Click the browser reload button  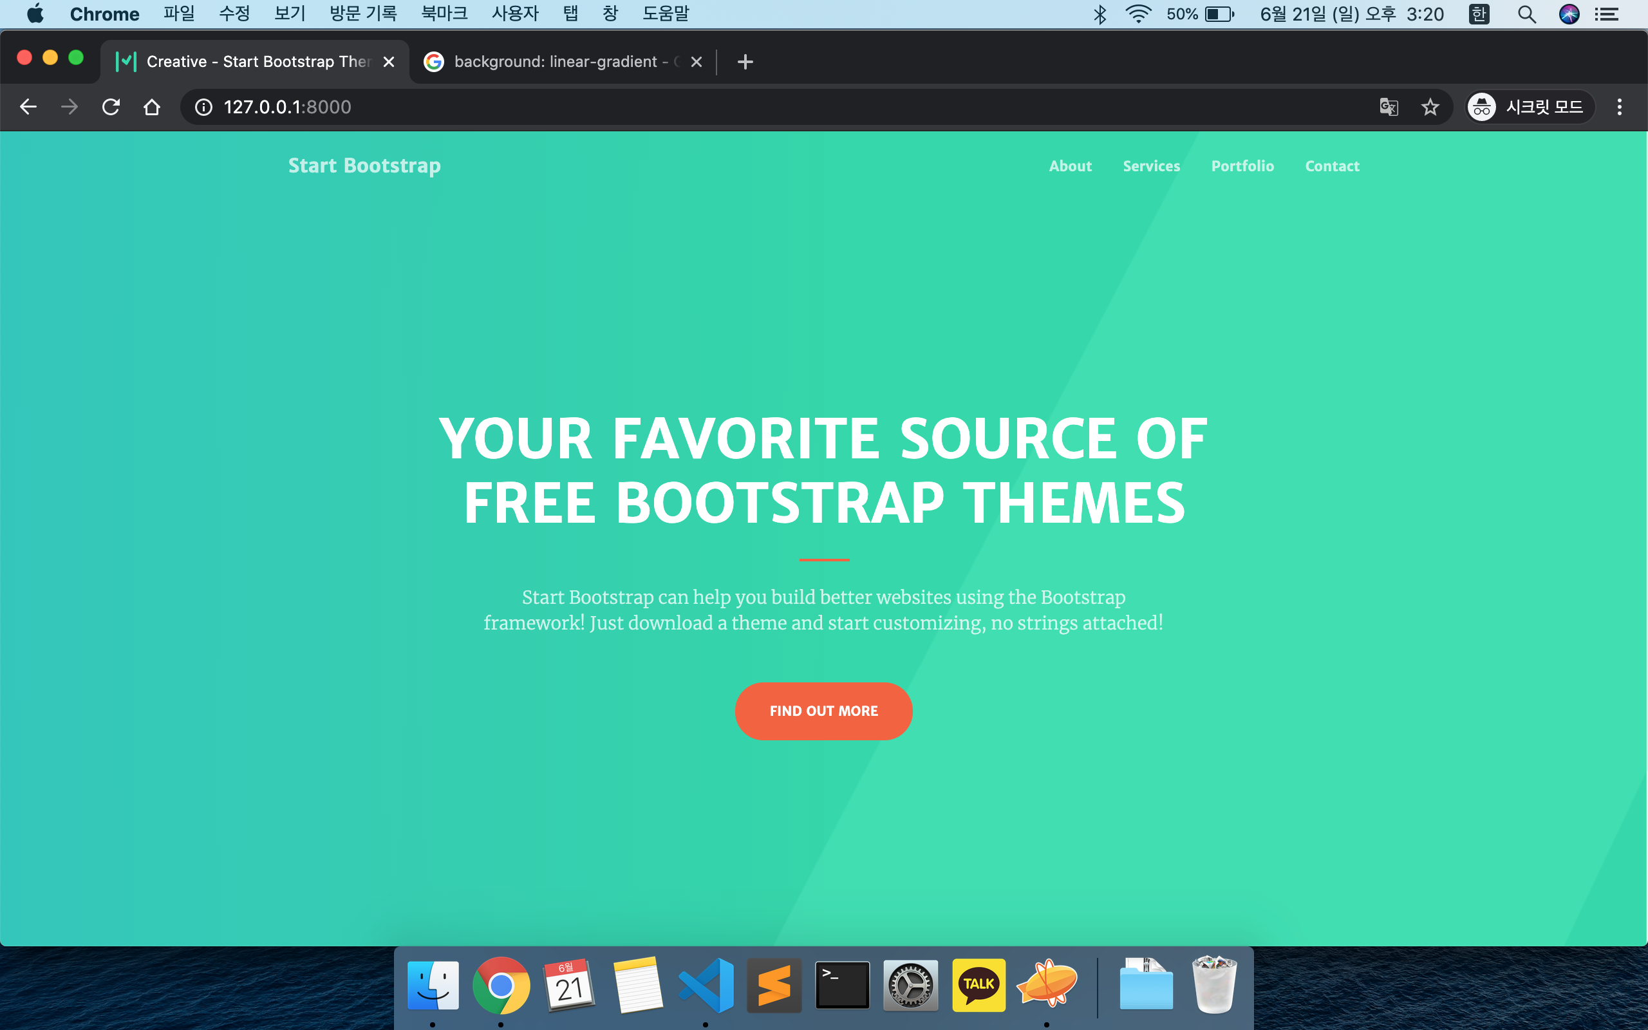(110, 107)
